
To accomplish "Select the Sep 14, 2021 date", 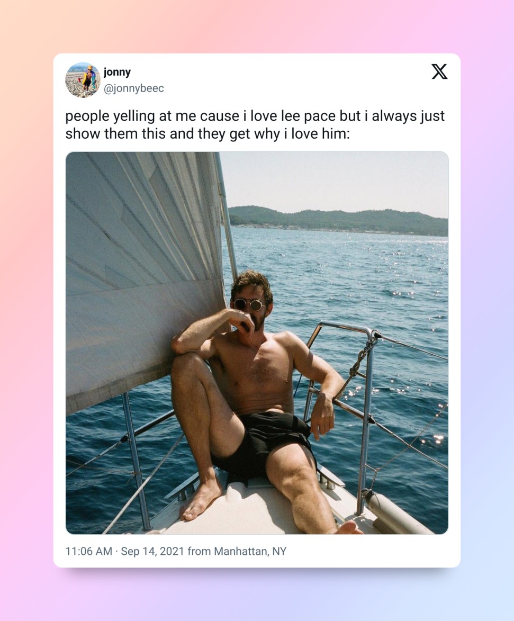I will point(152,551).
